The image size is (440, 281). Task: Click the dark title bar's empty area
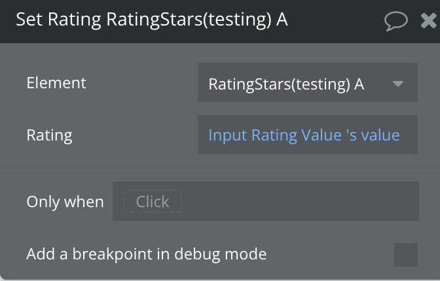(334, 21)
